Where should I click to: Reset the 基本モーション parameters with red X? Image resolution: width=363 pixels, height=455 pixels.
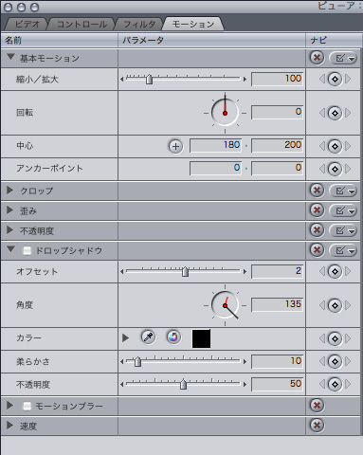click(x=317, y=58)
